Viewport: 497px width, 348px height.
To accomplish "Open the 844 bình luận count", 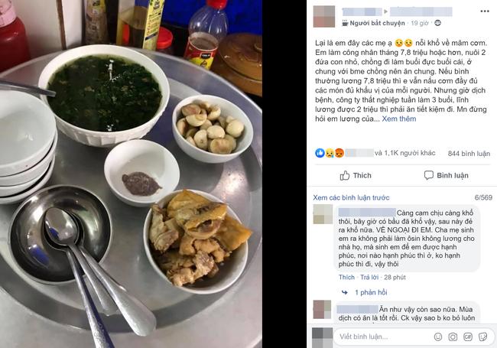I will coord(469,154).
